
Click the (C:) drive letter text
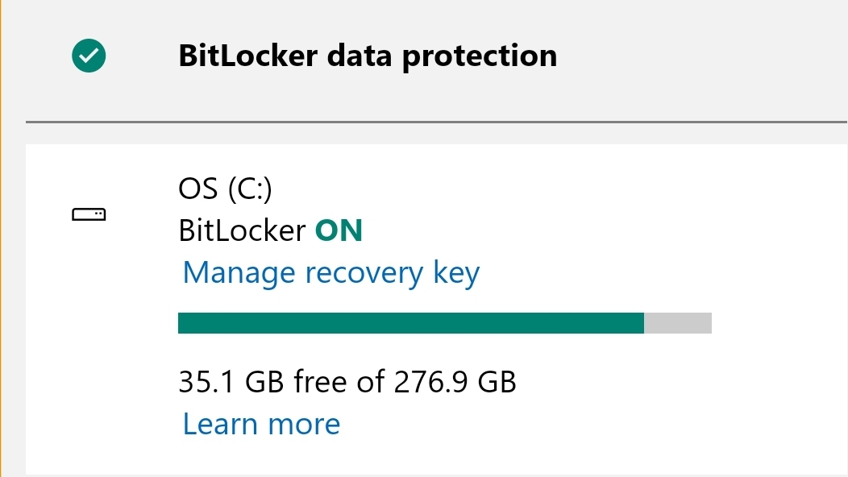pos(250,189)
